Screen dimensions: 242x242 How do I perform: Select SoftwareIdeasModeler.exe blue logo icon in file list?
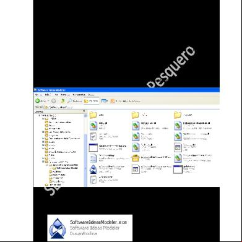point(93,169)
